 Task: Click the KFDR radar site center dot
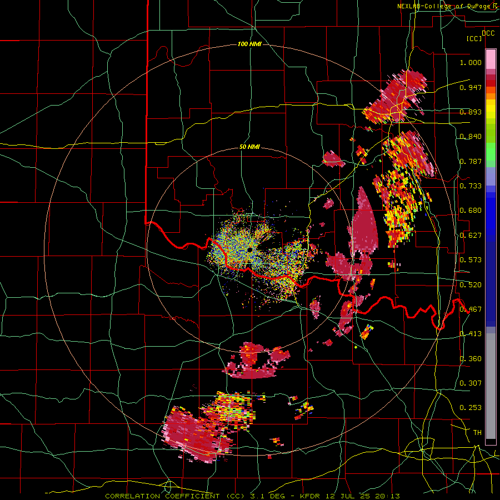(x=249, y=249)
